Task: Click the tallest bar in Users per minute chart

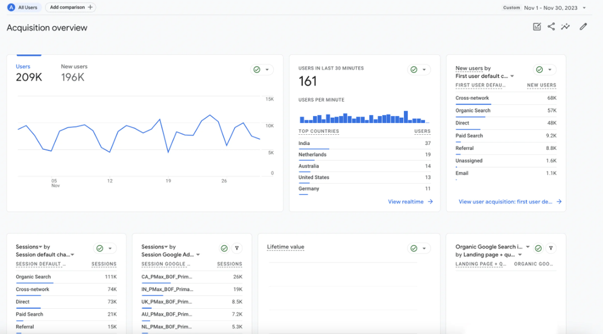Action: pyautogui.click(x=406, y=117)
